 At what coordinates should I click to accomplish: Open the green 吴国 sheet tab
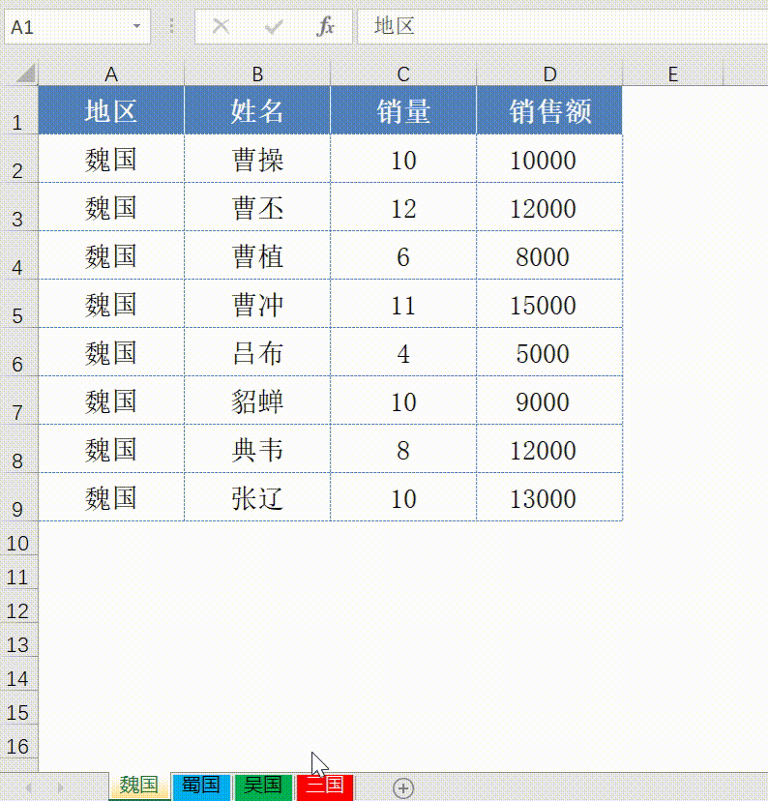[x=262, y=786]
